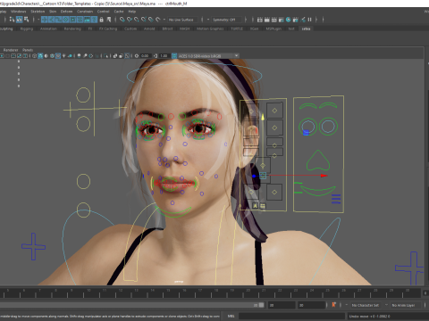Image resolution: width=429 pixels, height=321 pixels.
Task: Click the MEL command line input field
Action: [x=291, y=316]
